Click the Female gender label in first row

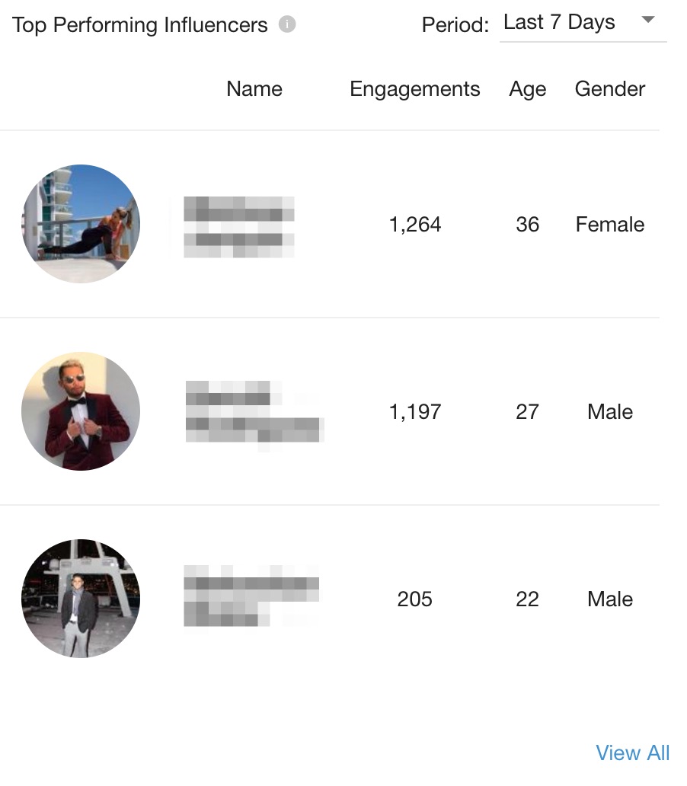coord(609,224)
